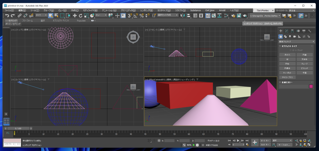This screenshot has width=319, height=151.
Task: Click the object name input field
Action: point(294,86)
